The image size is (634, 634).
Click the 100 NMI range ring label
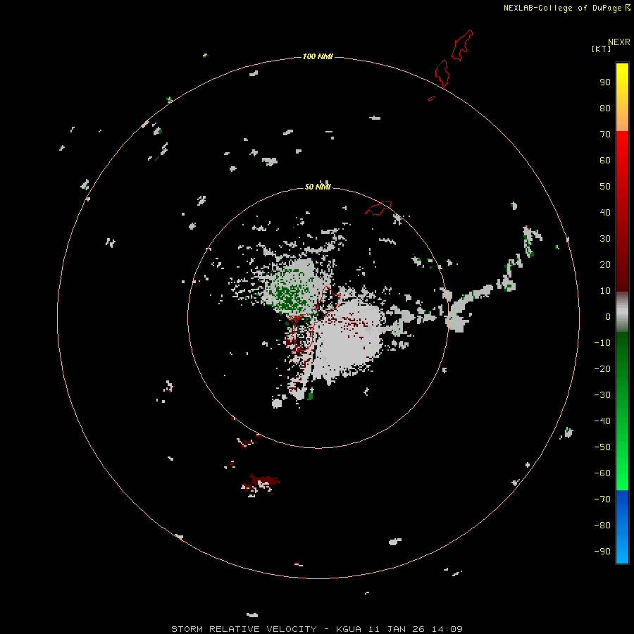coord(318,56)
